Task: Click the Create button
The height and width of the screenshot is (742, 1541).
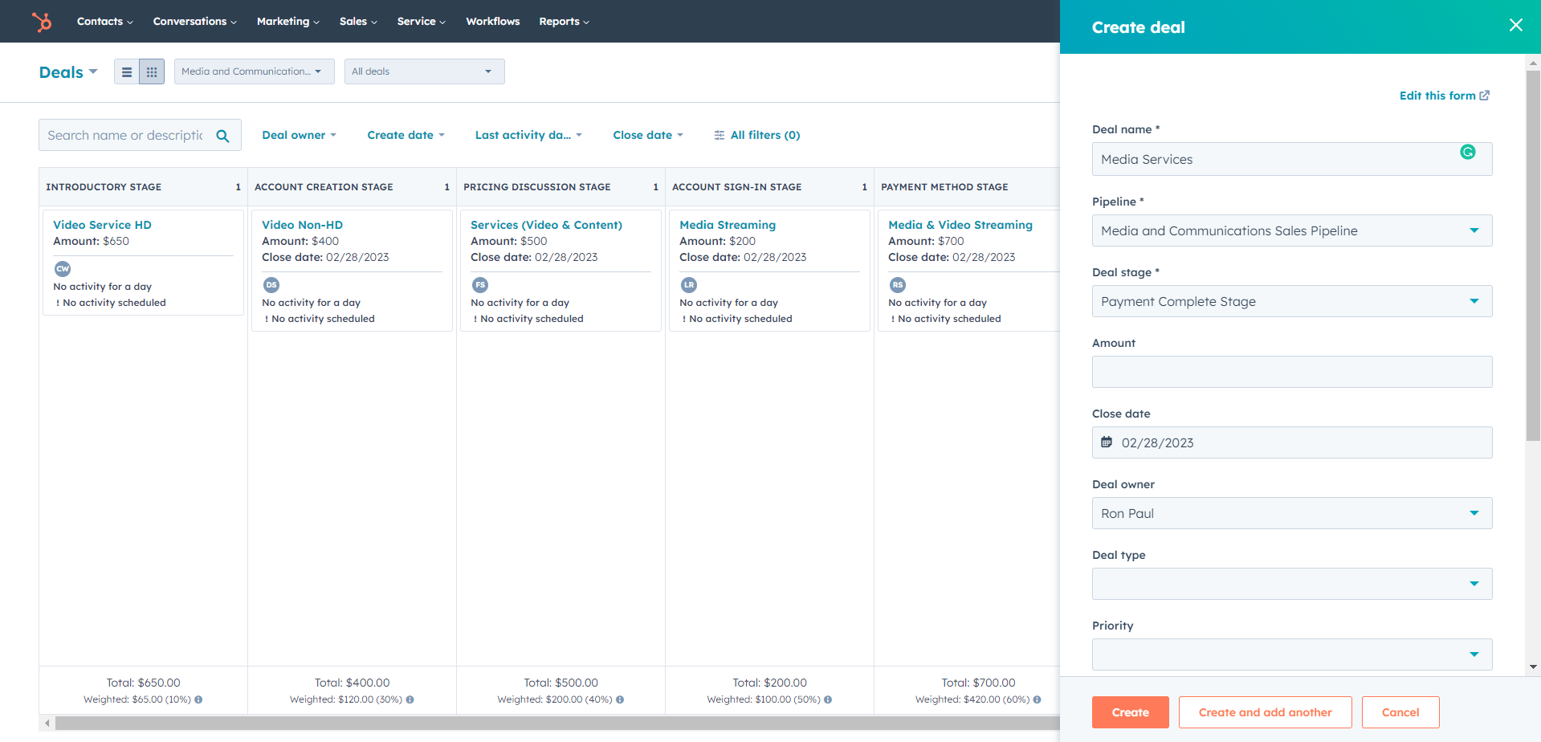Action: (x=1131, y=712)
